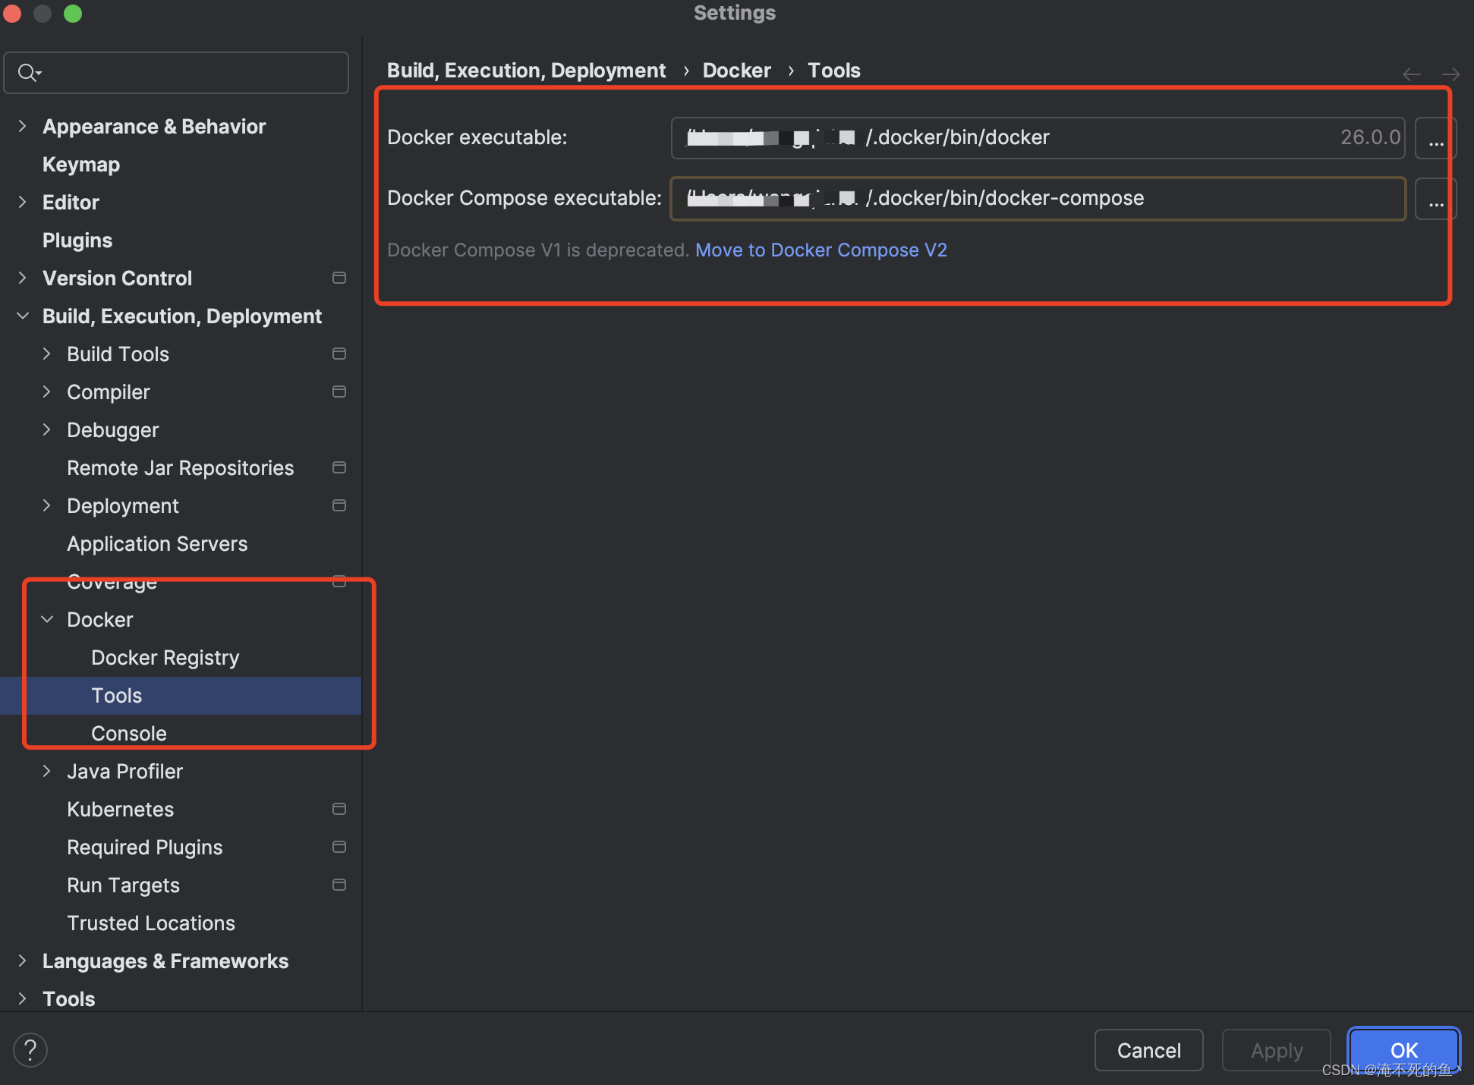1474x1085 pixels.
Task: Click the Apply button
Action: [1276, 1050]
